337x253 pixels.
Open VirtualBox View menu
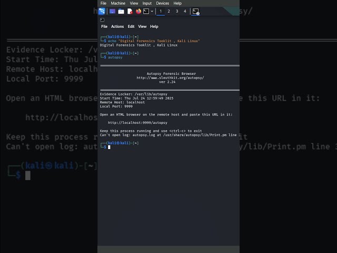tap(134, 3)
